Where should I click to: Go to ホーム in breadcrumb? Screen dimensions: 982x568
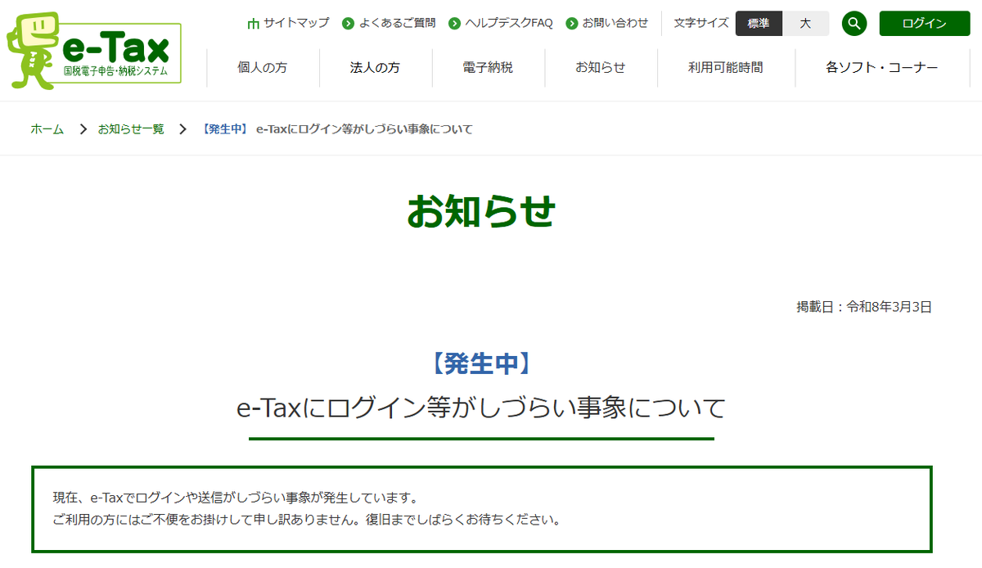click(x=47, y=129)
